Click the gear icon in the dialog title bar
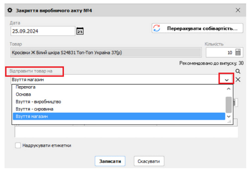The image size is (251, 171). (x=9, y=10)
